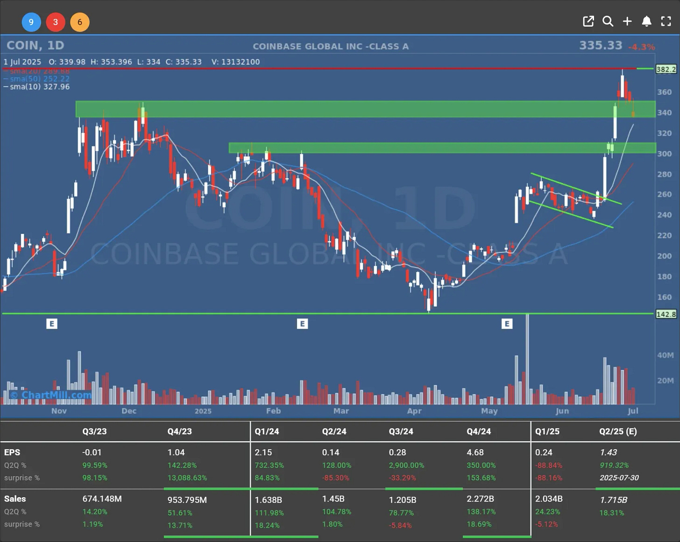
Task: Click the 1 Jul 2025 date readout
Action: pos(22,62)
